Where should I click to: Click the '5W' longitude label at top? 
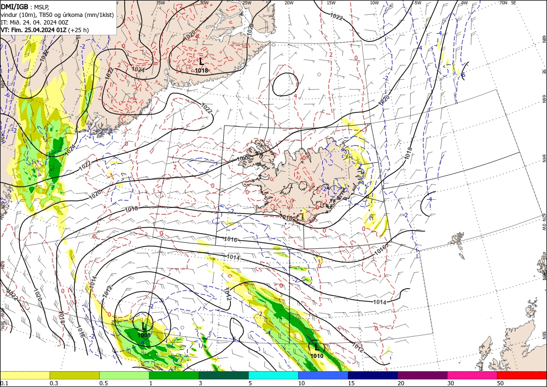point(418,3)
